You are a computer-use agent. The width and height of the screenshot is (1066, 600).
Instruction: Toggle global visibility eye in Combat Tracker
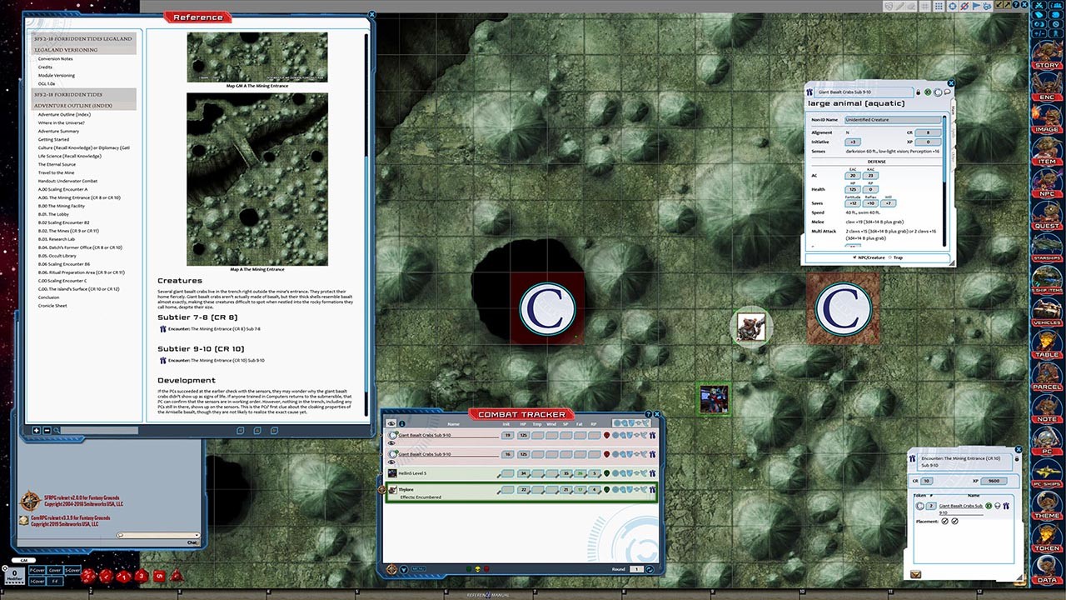pos(391,423)
